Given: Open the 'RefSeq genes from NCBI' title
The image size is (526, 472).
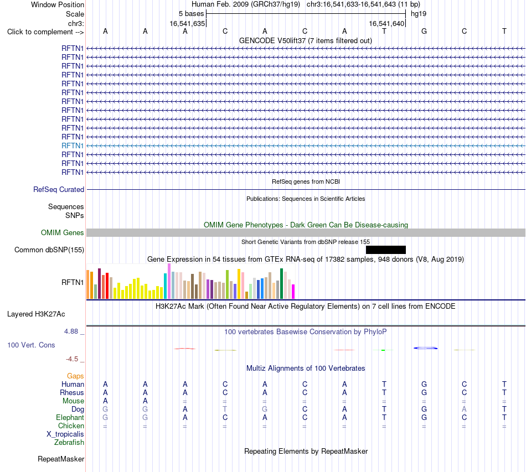Looking at the screenshot, I should click(306, 181).
